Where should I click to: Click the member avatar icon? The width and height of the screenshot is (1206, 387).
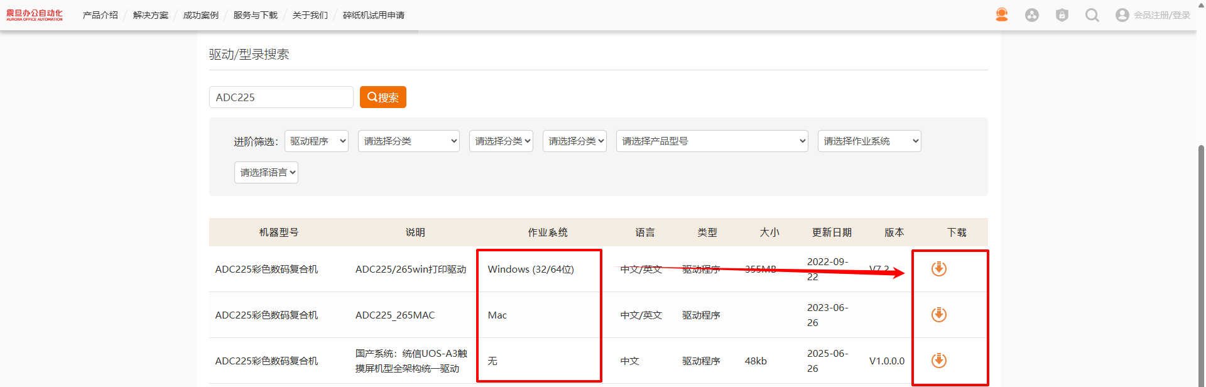[1122, 15]
